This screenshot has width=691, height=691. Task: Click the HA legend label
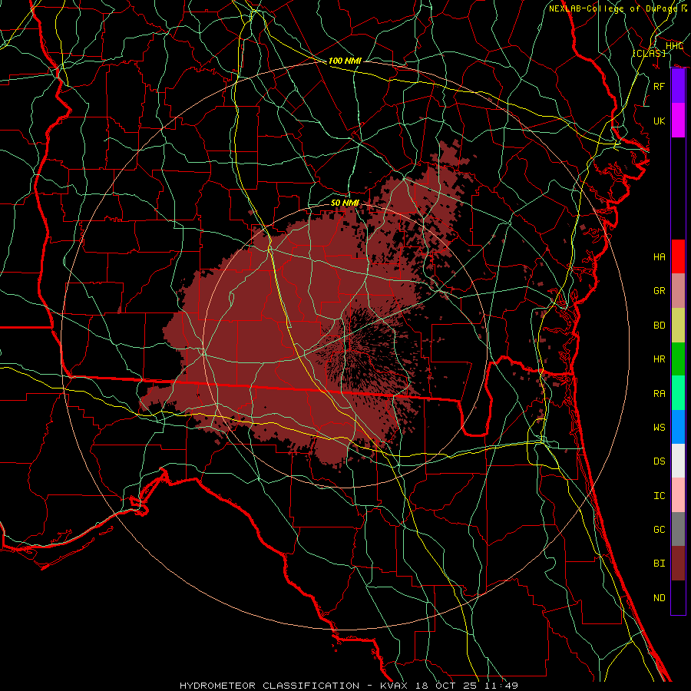coord(660,256)
